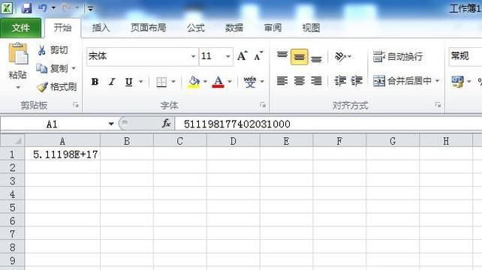Open the underline style dropdown arrow
The height and width of the screenshot is (270, 482).
141,82
